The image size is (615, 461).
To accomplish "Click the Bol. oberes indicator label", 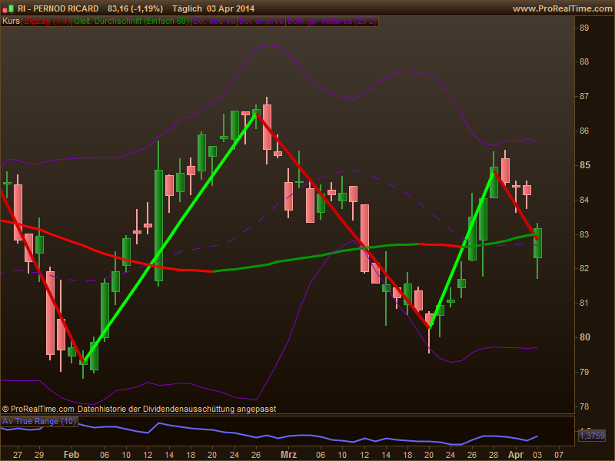I will click(214, 22).
